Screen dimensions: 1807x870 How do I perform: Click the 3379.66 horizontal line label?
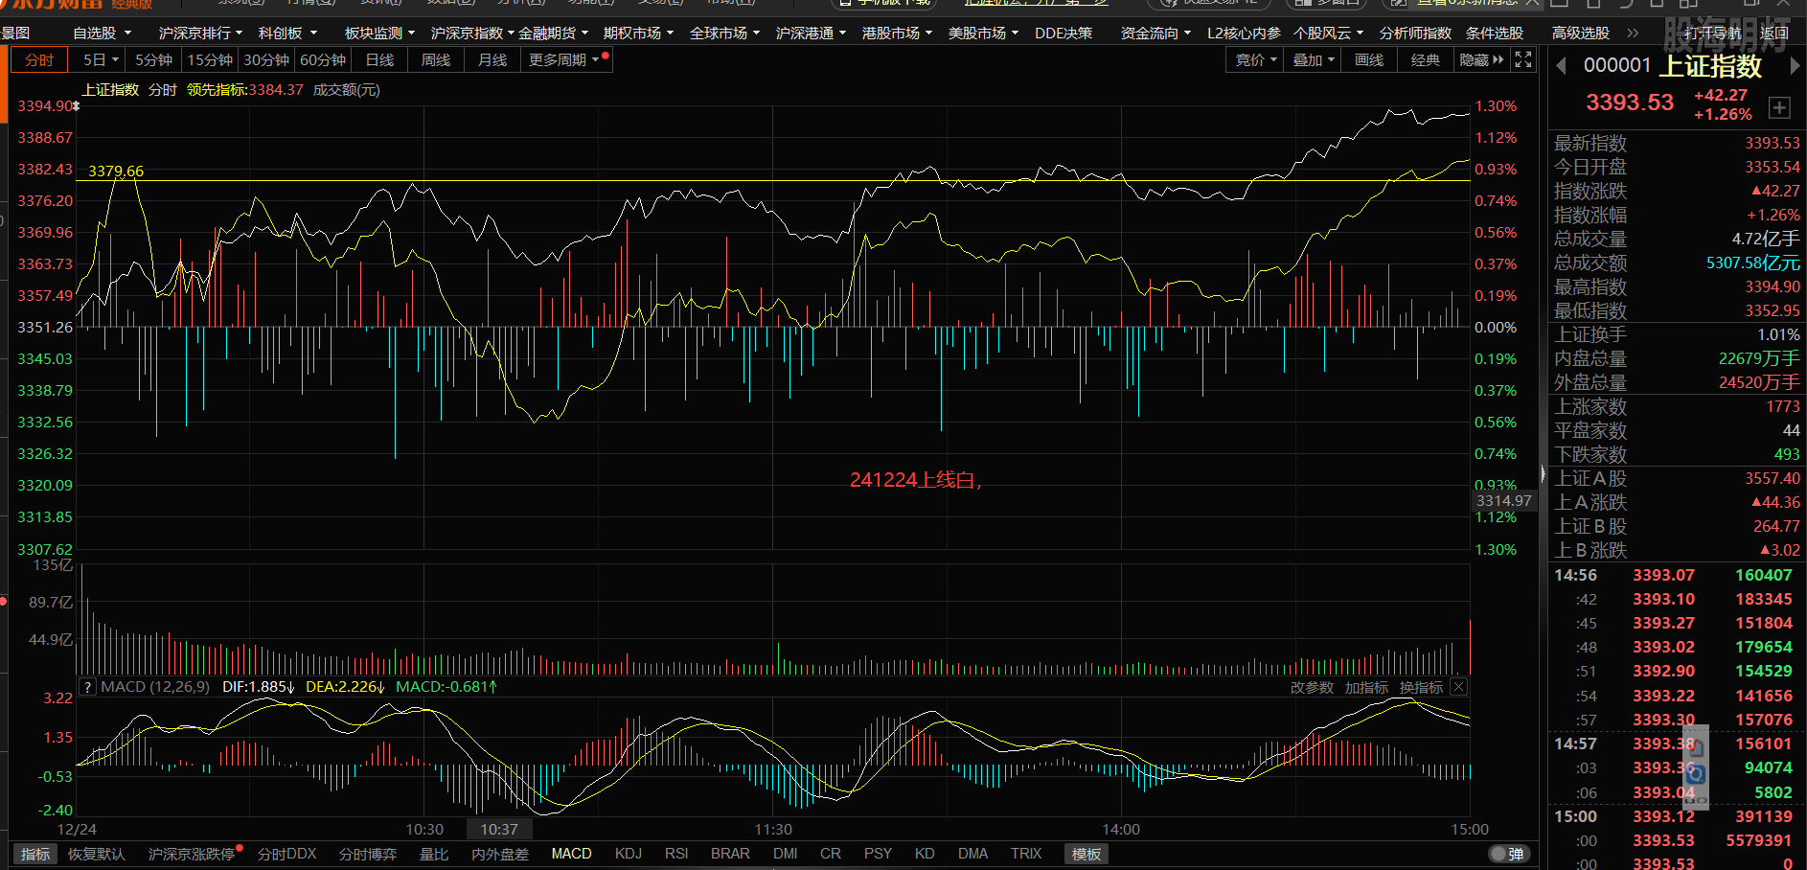pos(116,171)
